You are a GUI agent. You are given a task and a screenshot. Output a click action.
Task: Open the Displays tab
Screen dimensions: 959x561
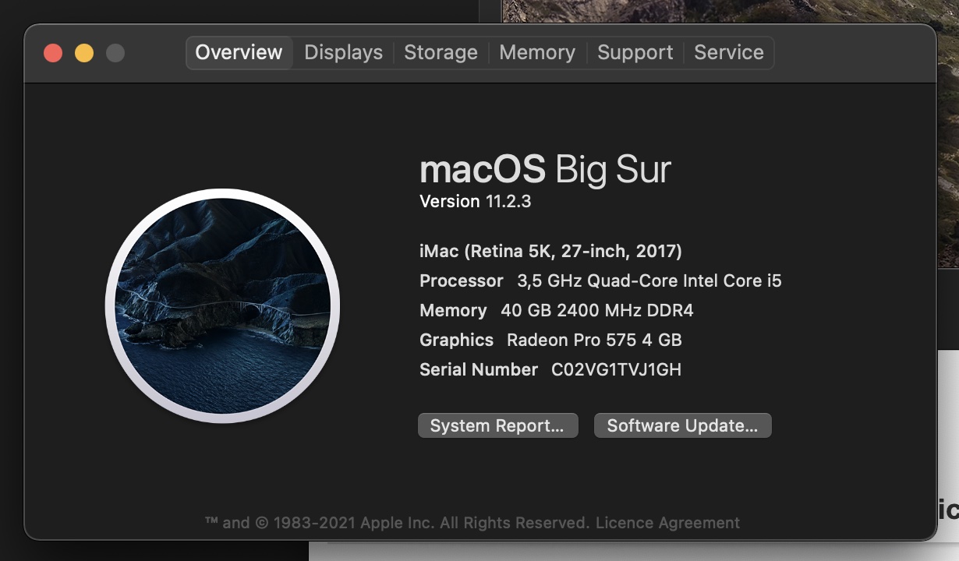[343, 53]
